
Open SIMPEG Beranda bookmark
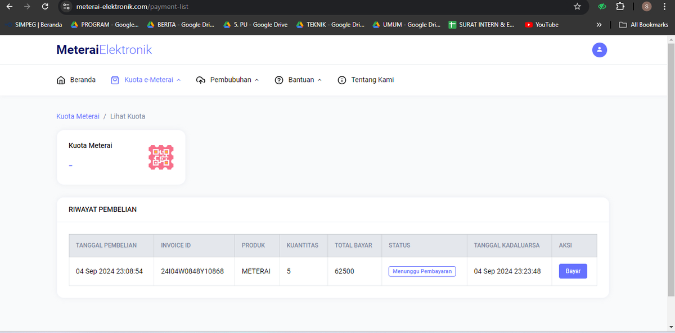click(33, 25)
